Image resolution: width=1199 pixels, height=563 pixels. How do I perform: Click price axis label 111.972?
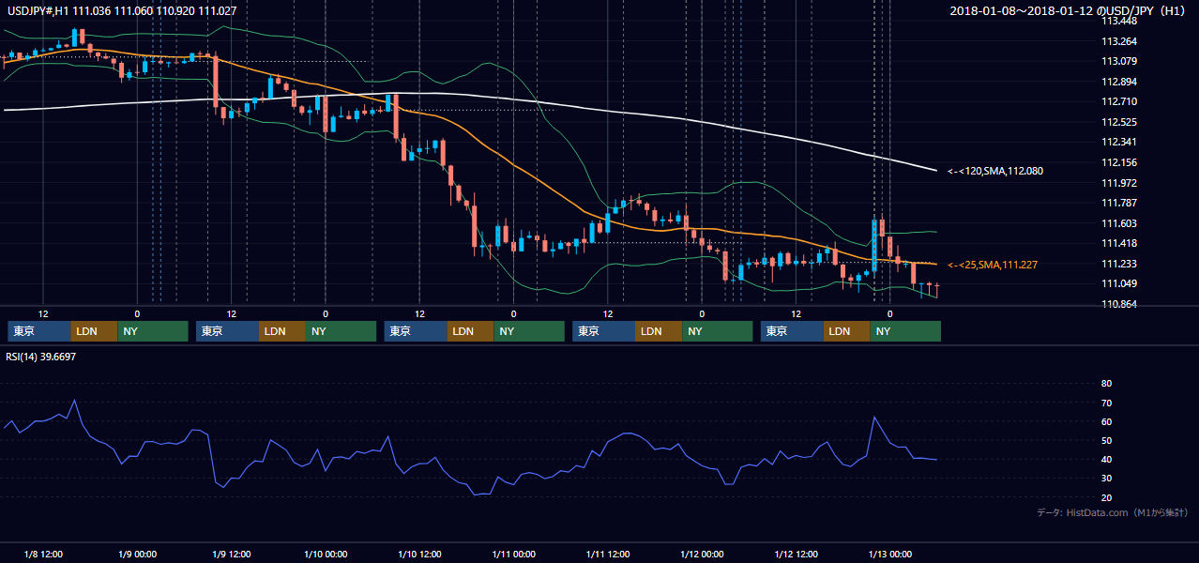coord(1118,183)
